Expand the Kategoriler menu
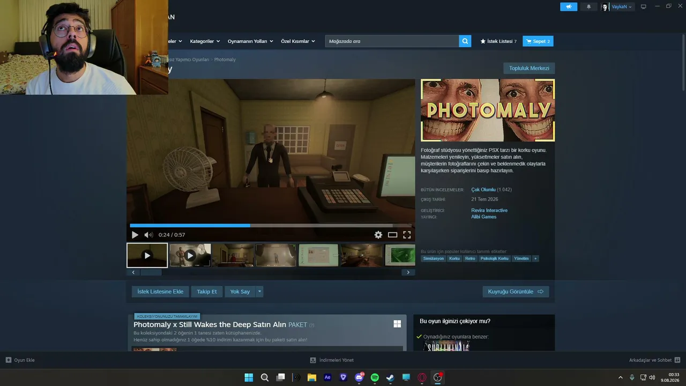686x386 pixels. pos(204,41)
